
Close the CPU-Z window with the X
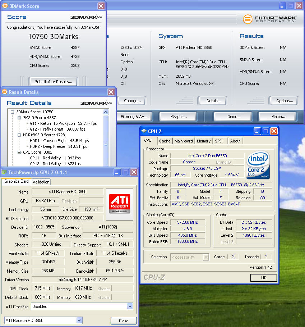click(x=274, y=131)
